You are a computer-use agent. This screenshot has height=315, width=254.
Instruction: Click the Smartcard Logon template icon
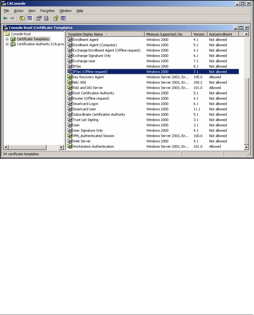click(x=70, y=103)
